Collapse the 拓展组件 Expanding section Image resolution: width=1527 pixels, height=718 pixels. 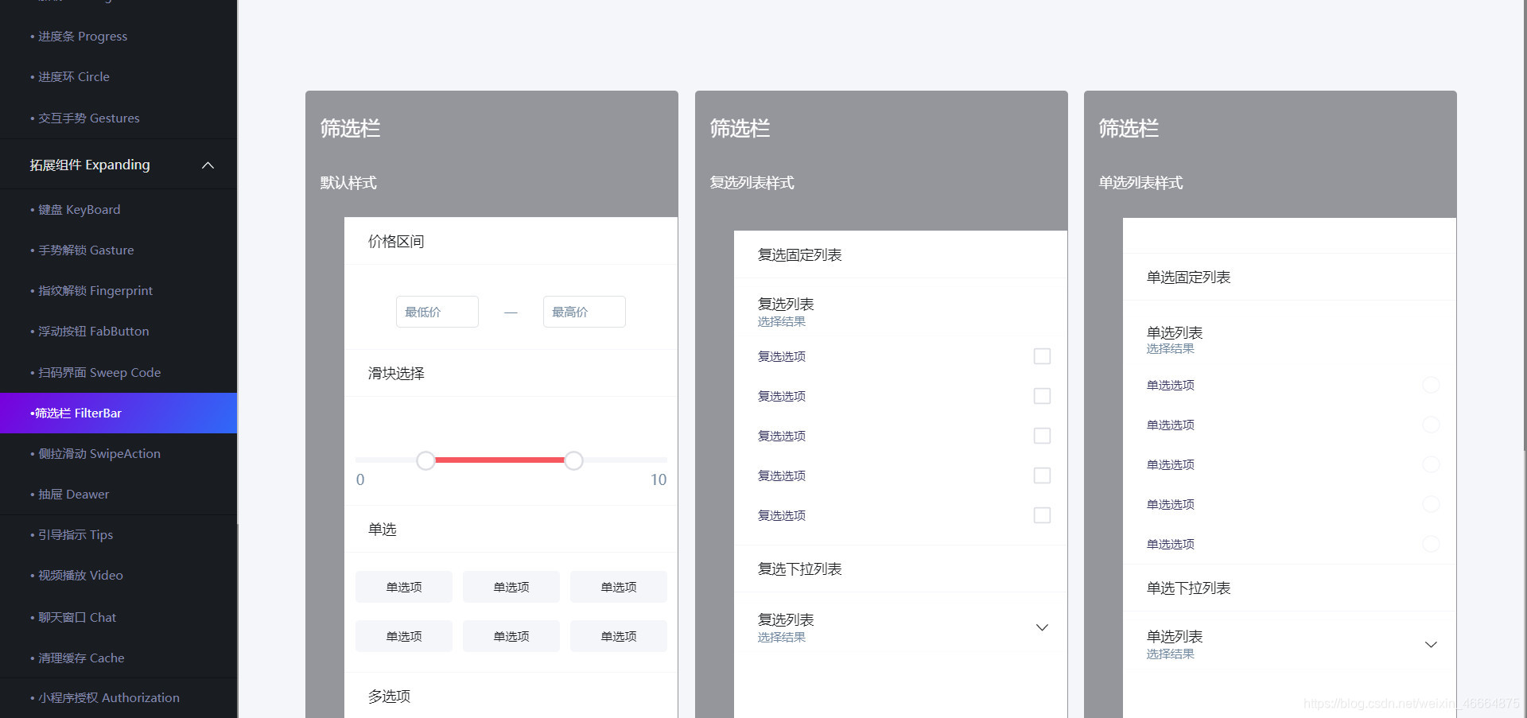(x=208, y=165)
